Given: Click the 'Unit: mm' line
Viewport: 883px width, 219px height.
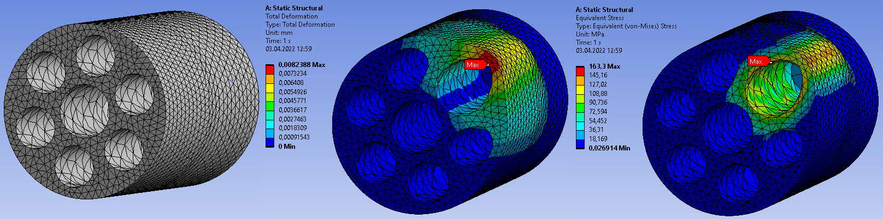Looking at the screenshot, I should pyautogui.click(x=279, y=33).
